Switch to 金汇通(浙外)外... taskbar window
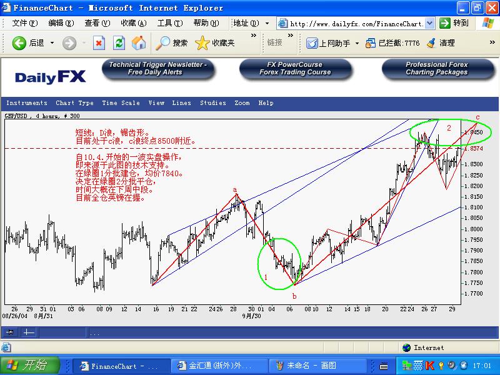 [x=219, y=366]
